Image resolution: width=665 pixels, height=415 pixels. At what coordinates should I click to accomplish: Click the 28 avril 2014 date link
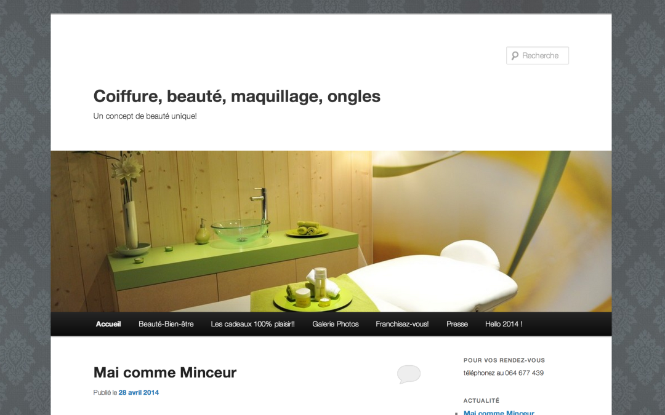coord(139,392)
